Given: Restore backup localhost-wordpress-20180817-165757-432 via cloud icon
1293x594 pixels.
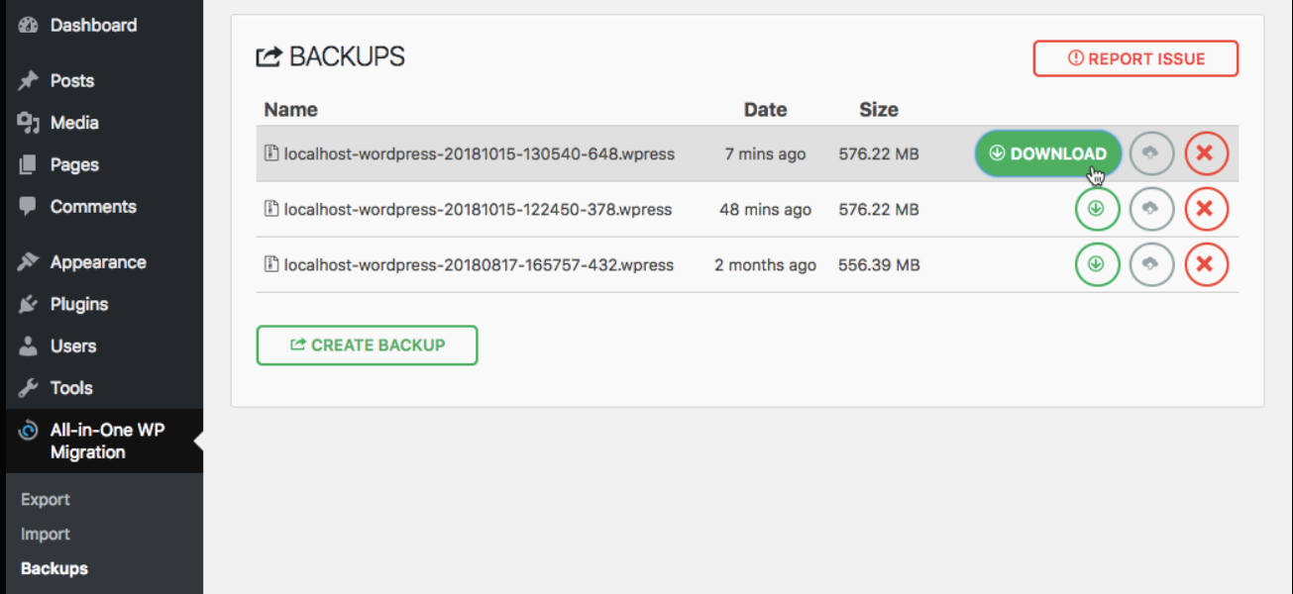Looking at the screenshot, I should click(x=1151, y=264).
